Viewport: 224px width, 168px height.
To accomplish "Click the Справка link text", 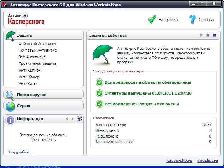I will click(206, 20).
